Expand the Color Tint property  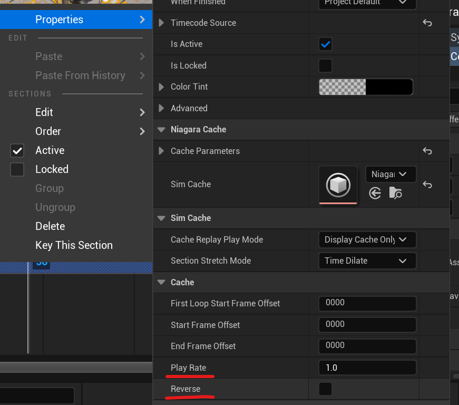pyautogui.click(x=161, y=87)
